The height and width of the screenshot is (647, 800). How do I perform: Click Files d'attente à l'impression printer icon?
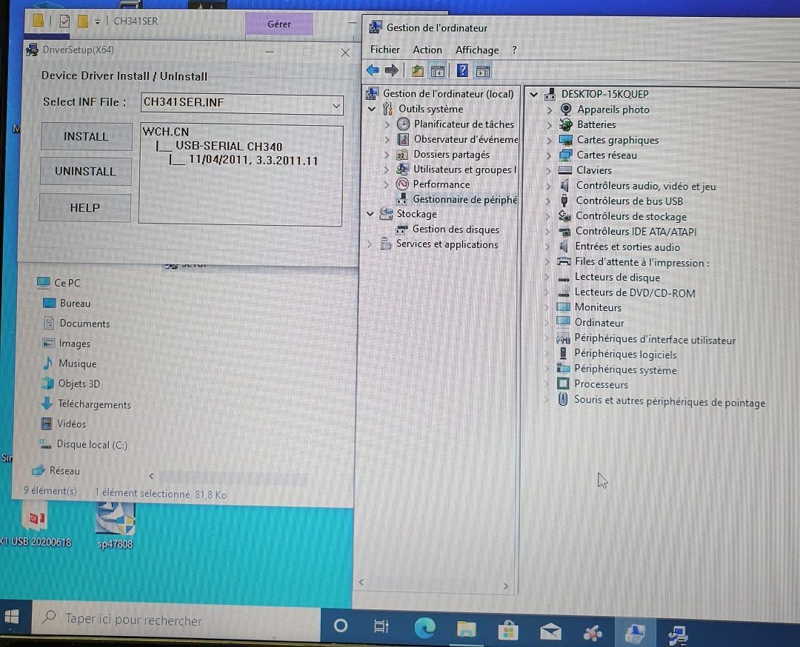click(564, 261)
